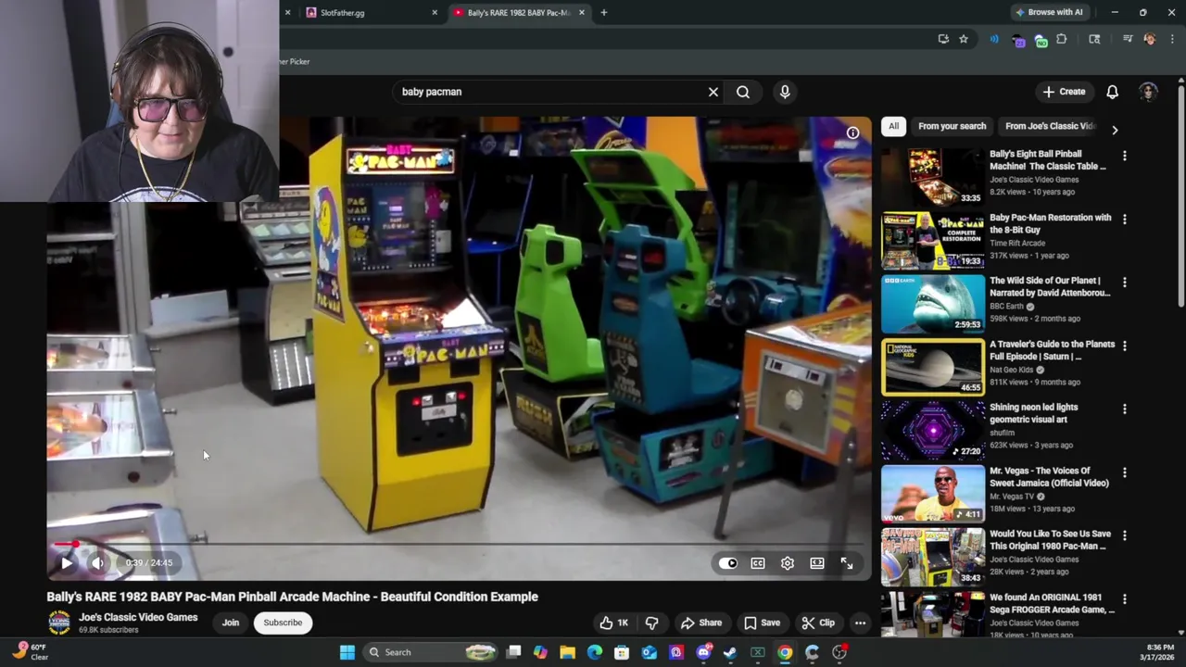Open the player settings gear
Viewport: 1186px width, 667px height.
click(788, 563)
